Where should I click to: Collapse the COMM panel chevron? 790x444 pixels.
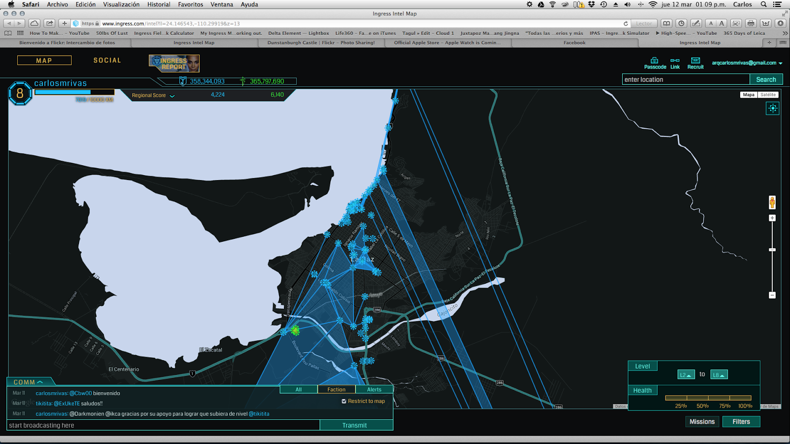pyautogui.click(x=39, y=382)
